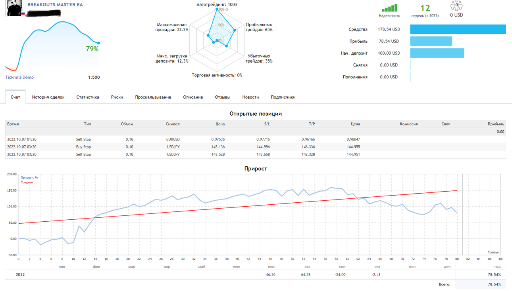This screenshot has width=512, height=291.
Task: Click the 'Максимальная просадка: 32.2%' label
Action: point(172,27)
